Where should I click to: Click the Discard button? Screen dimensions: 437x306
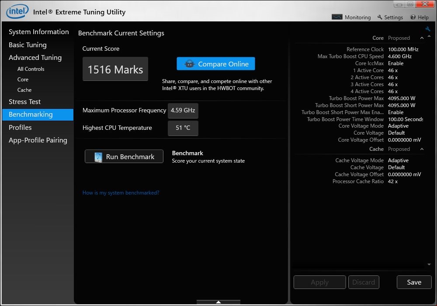pyautogui.click(x=364, y=282)
